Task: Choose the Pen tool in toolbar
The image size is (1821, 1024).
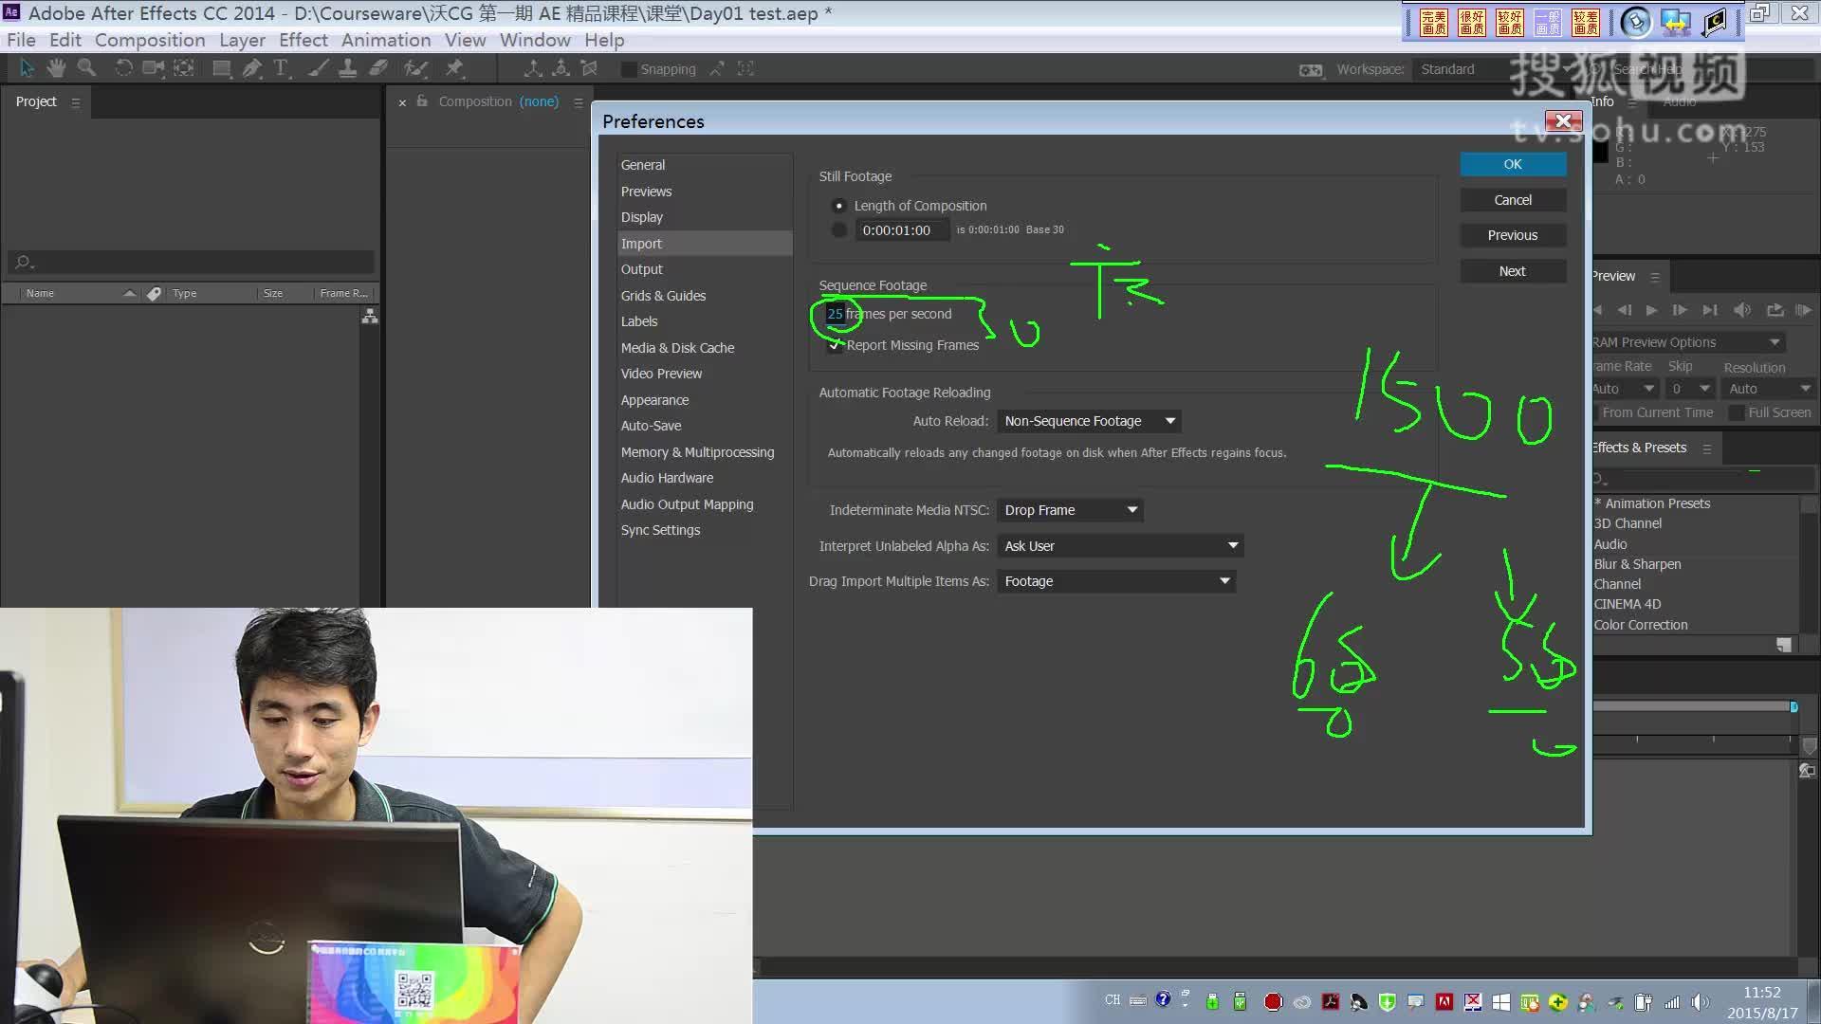Action: [251, 68]
